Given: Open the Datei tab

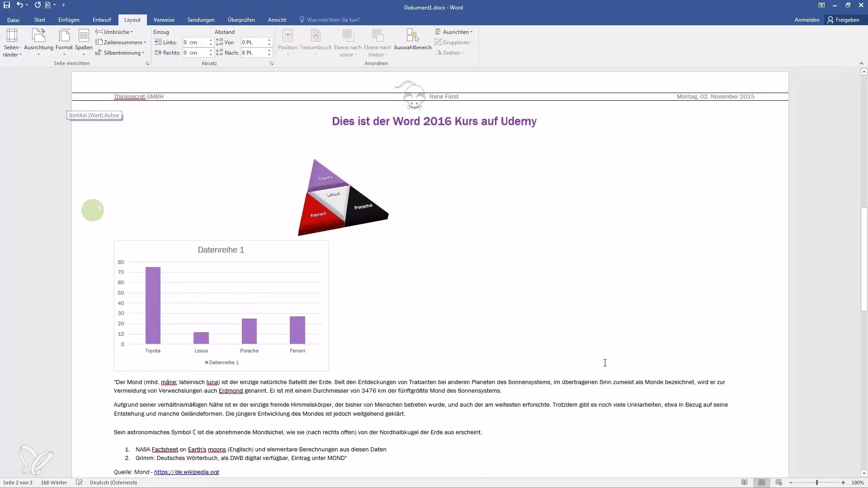Looking at the screenshot, I should click(x=13, y=20).
